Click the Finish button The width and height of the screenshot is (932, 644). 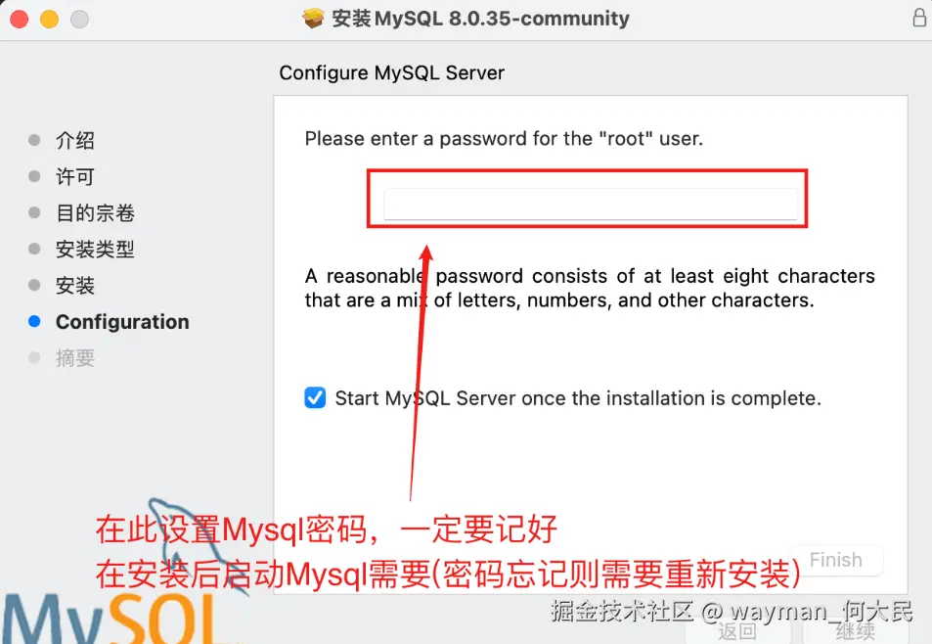click(x=836, y=560)
